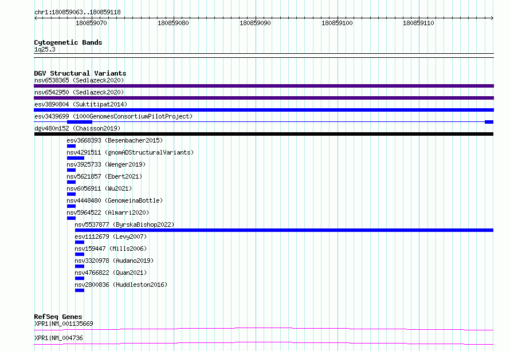Open variant nsv2800836 (Huddleston2016) label

[x=121, y=285]
